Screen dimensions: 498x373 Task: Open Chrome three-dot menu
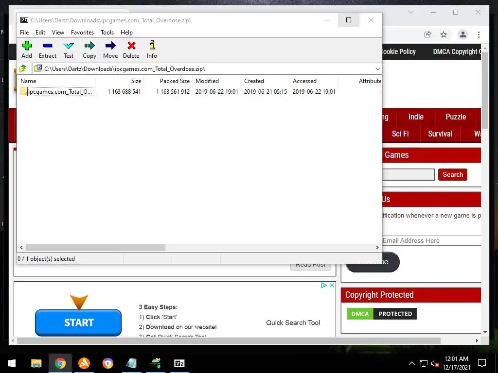[479, 34]
